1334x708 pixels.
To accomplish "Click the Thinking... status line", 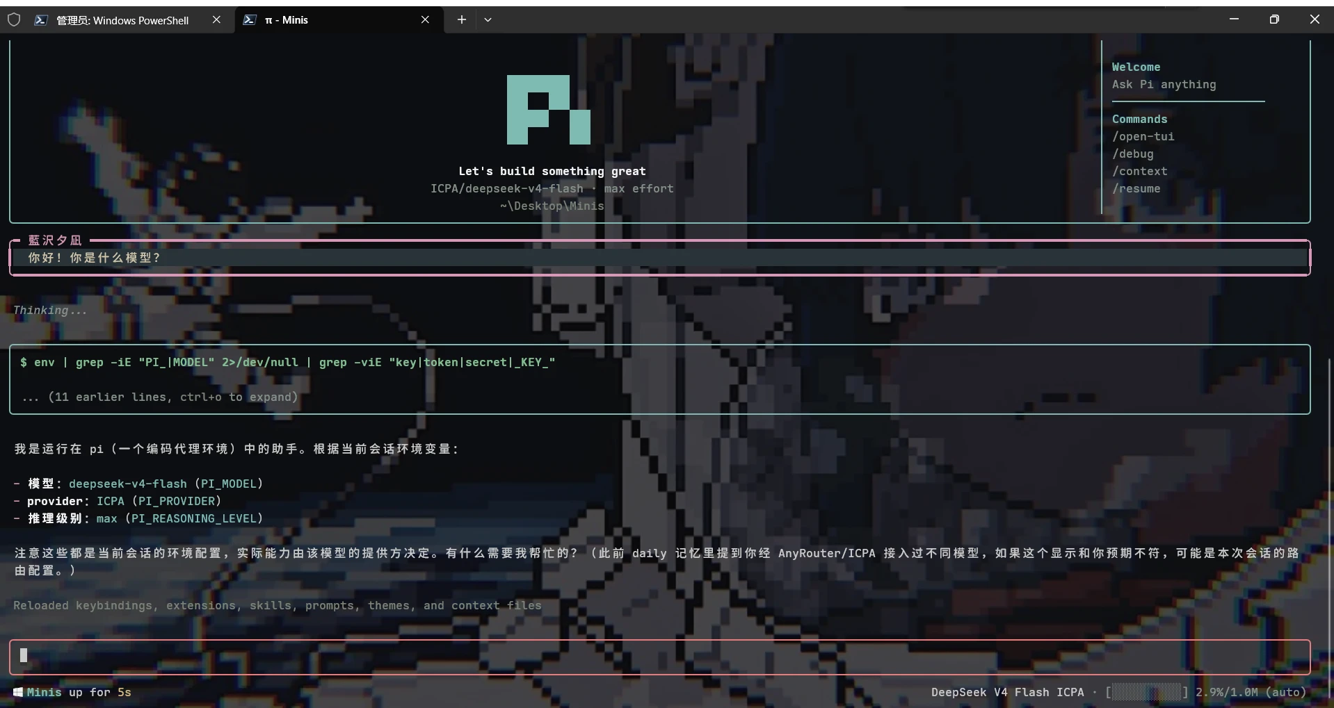I will [50, 311].
